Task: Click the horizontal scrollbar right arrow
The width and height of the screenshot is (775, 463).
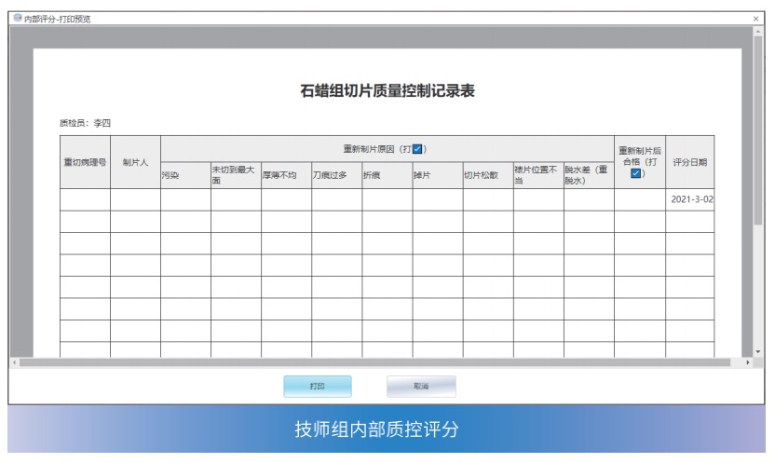Action: (x=747, y=362)
